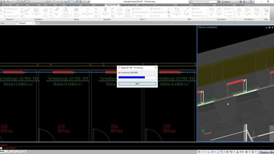Switch to the Insert ribbon tab
Viewport: 274px width, 154px height.
14,5
